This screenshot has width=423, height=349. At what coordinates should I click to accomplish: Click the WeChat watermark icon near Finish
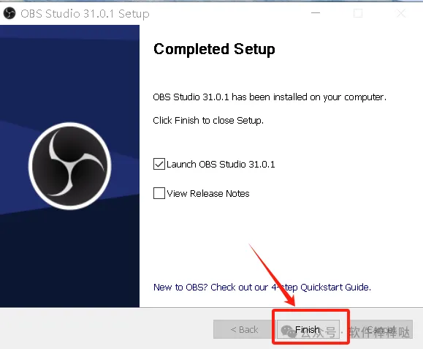[x=289, y=331]
